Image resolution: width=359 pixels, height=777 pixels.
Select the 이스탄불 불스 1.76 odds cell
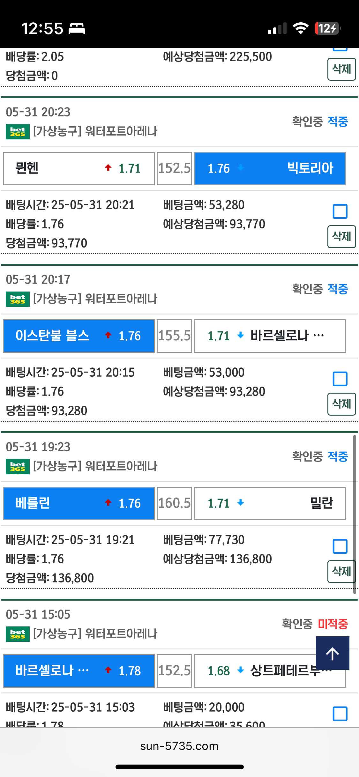tap(79, 336)
